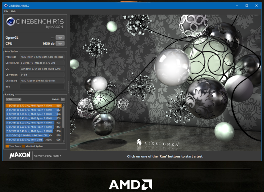Select top ranking entry scoring 1630

(x=33, y=106)
